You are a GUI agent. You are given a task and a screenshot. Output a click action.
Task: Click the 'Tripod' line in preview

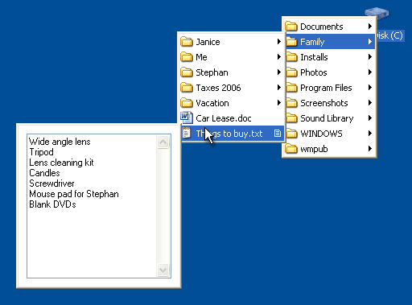click(41, 152)
